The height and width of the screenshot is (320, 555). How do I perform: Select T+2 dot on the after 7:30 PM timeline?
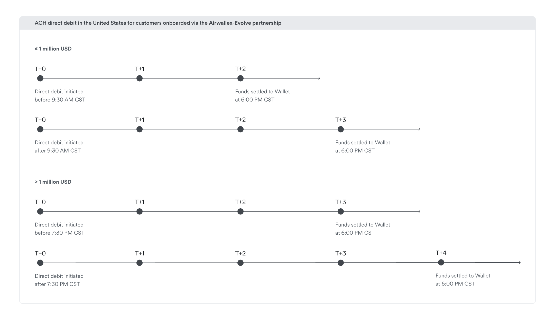pos(240,263)
